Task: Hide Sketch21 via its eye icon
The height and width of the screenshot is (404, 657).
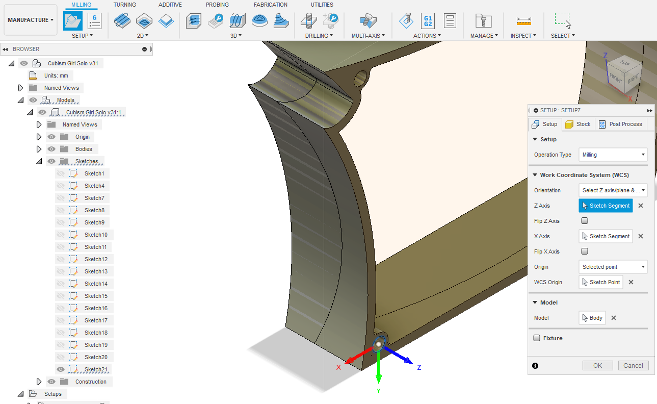Action: (x=61, y=369)
